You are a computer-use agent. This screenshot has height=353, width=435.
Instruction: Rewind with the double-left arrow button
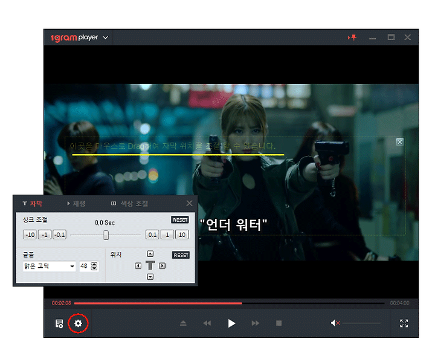pyautogui.click(x=207, y=323)
